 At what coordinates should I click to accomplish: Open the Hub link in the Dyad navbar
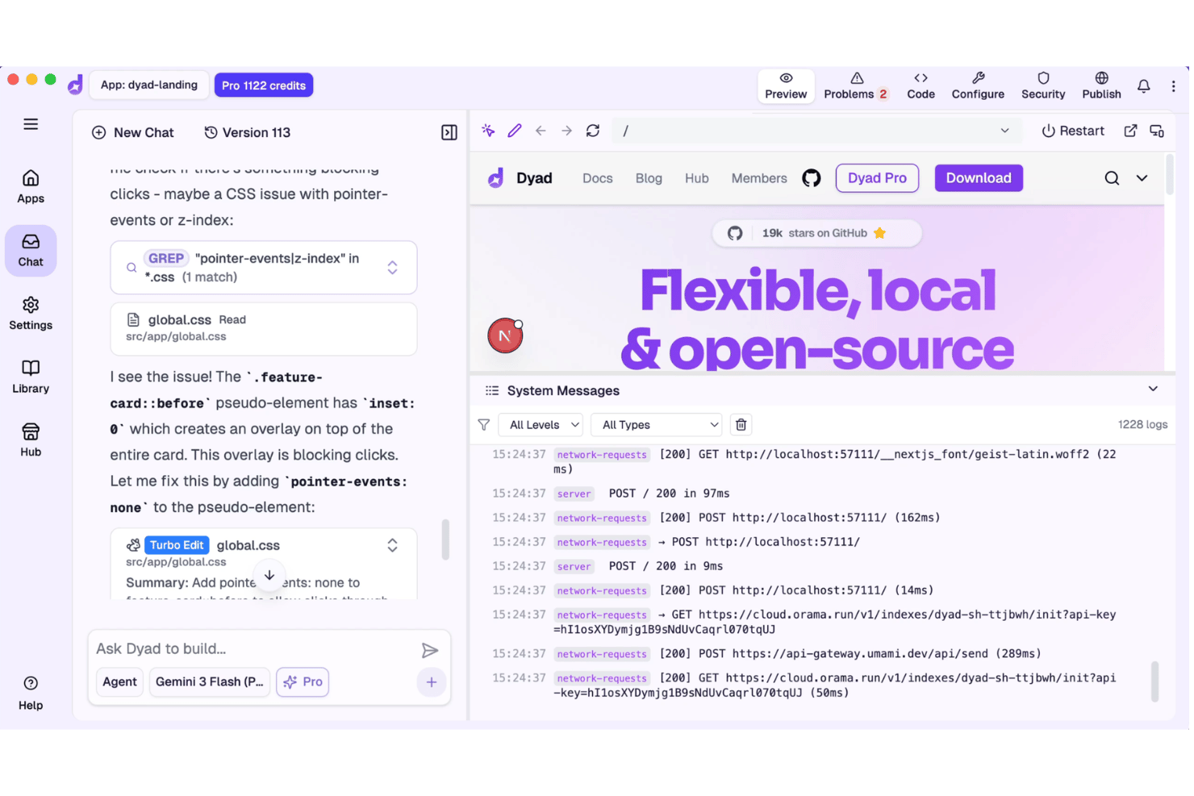click(697, 178)
